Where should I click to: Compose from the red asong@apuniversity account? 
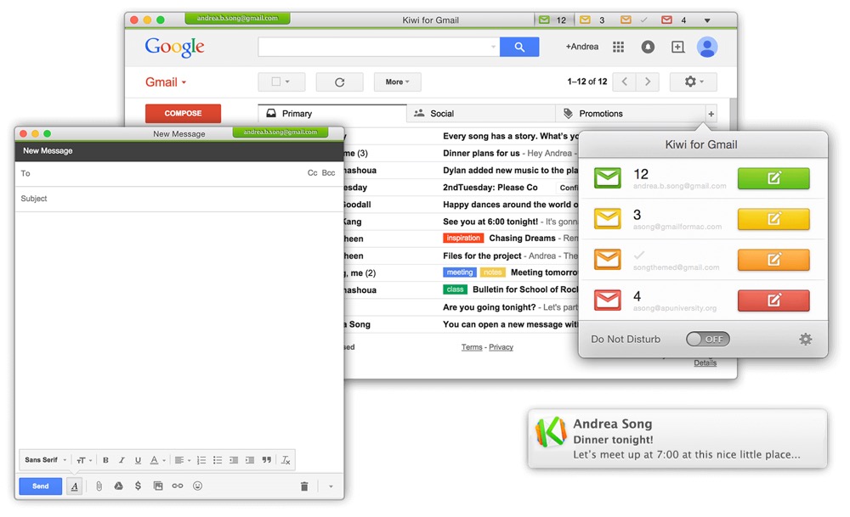(773, 300)
